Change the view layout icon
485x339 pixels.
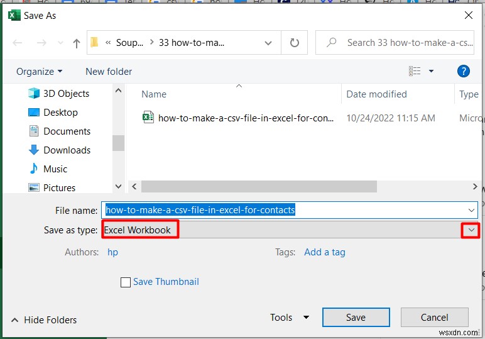pyautogui.click(x=415, y=71)
